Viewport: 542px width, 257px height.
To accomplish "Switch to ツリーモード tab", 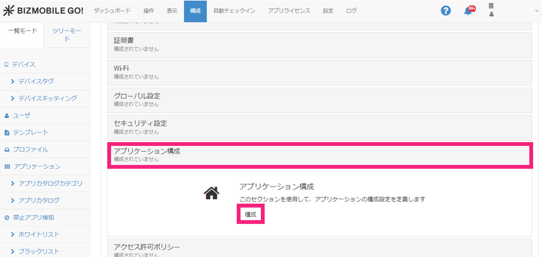I will click(66, 36).
